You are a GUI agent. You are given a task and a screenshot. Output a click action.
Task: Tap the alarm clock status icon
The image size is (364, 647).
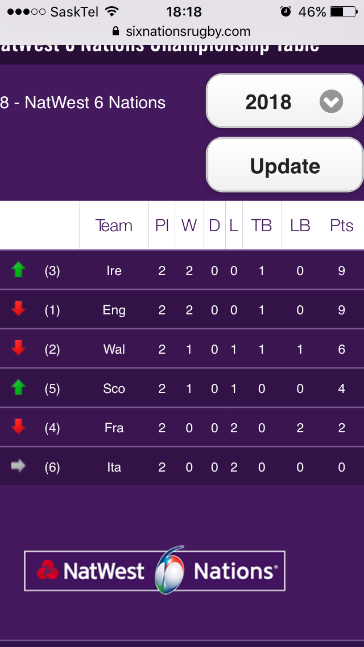286,11
